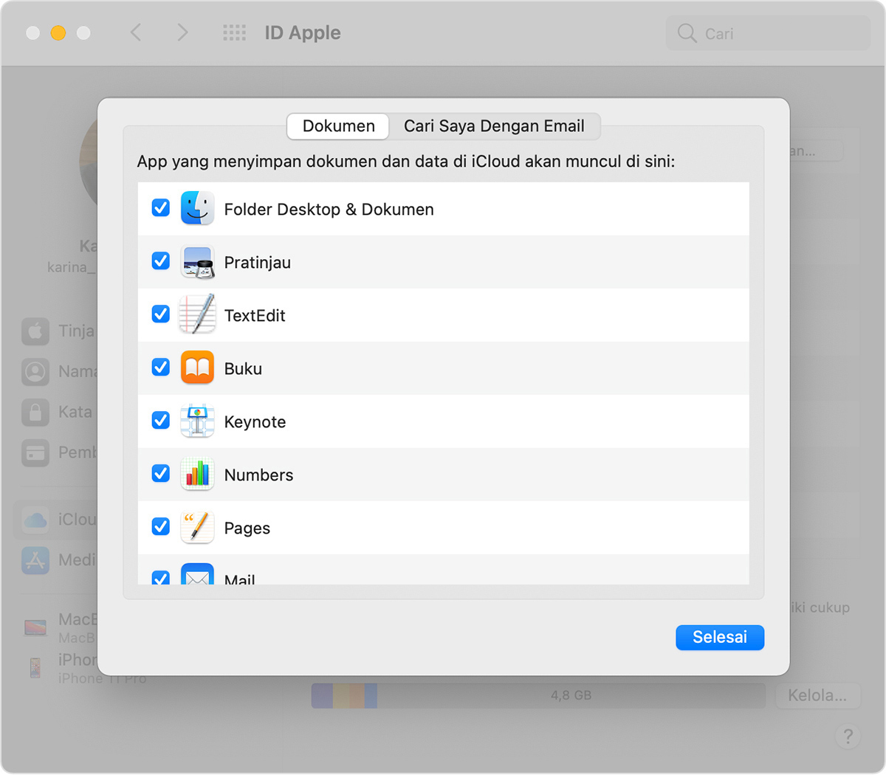Select the Pages row label
Image resolution: width=886 pixels, height=775 pixels.
(247, 528)
